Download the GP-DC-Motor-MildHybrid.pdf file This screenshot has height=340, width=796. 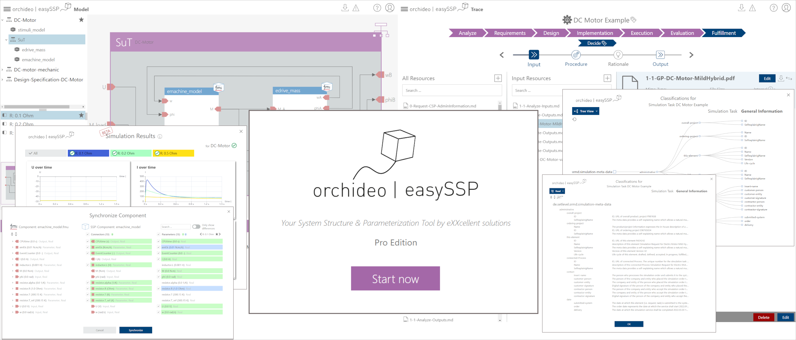click(781, 78)
